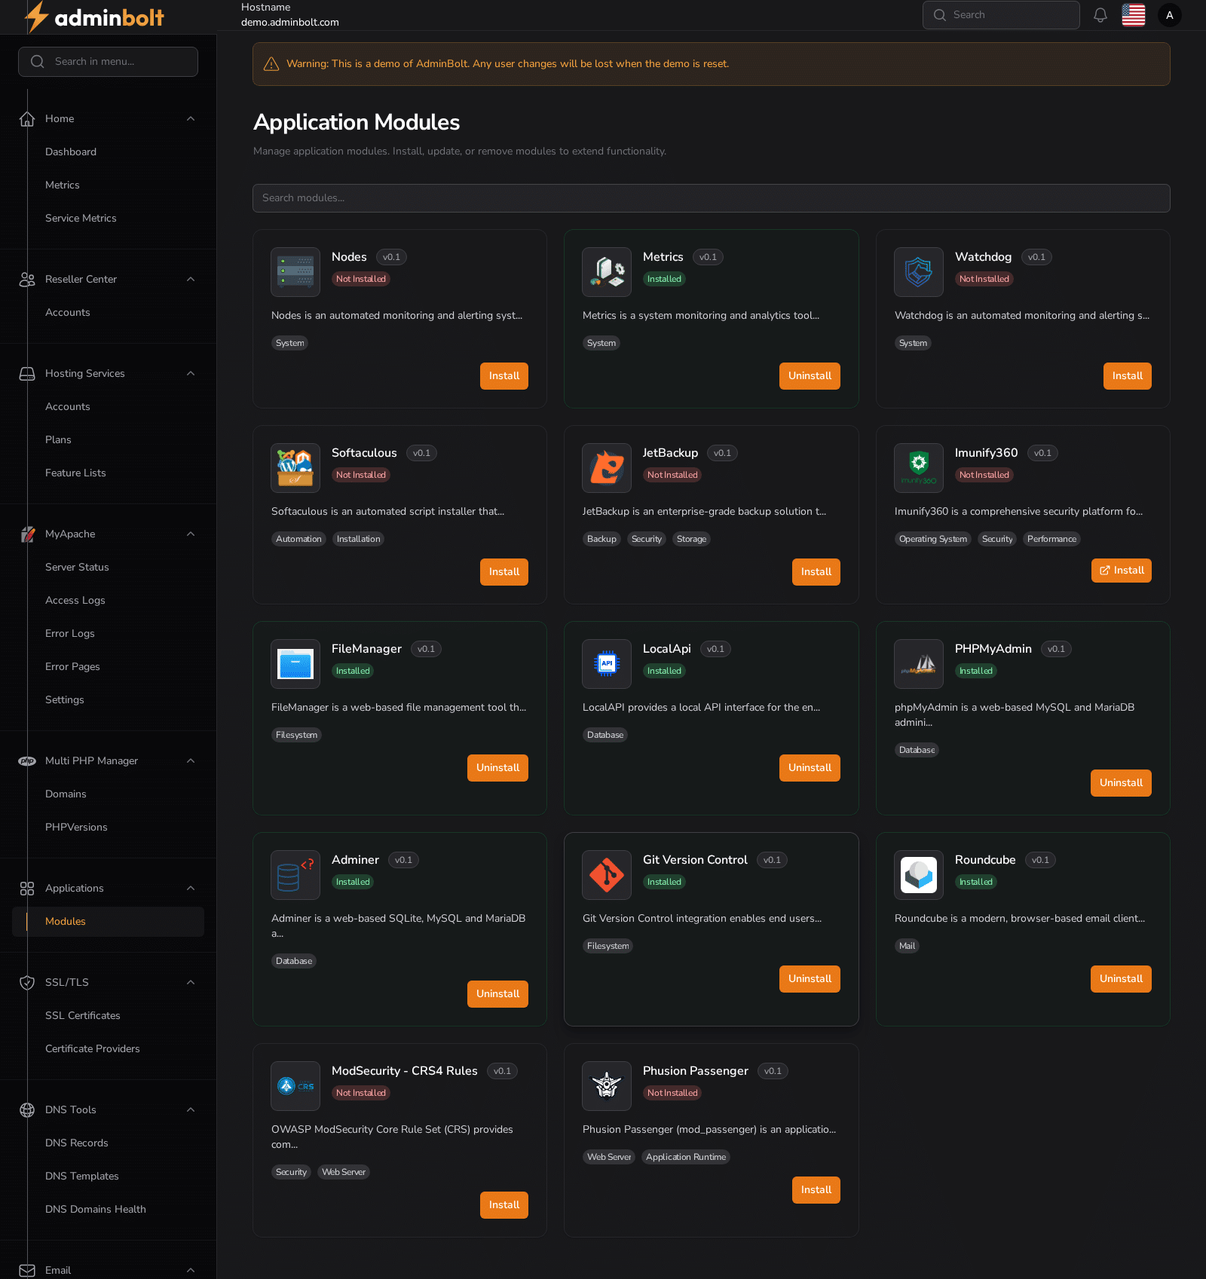This screenshot has height=1279, width=1206.
Task: Install the Watchdog module
Action: (1128, 376)
